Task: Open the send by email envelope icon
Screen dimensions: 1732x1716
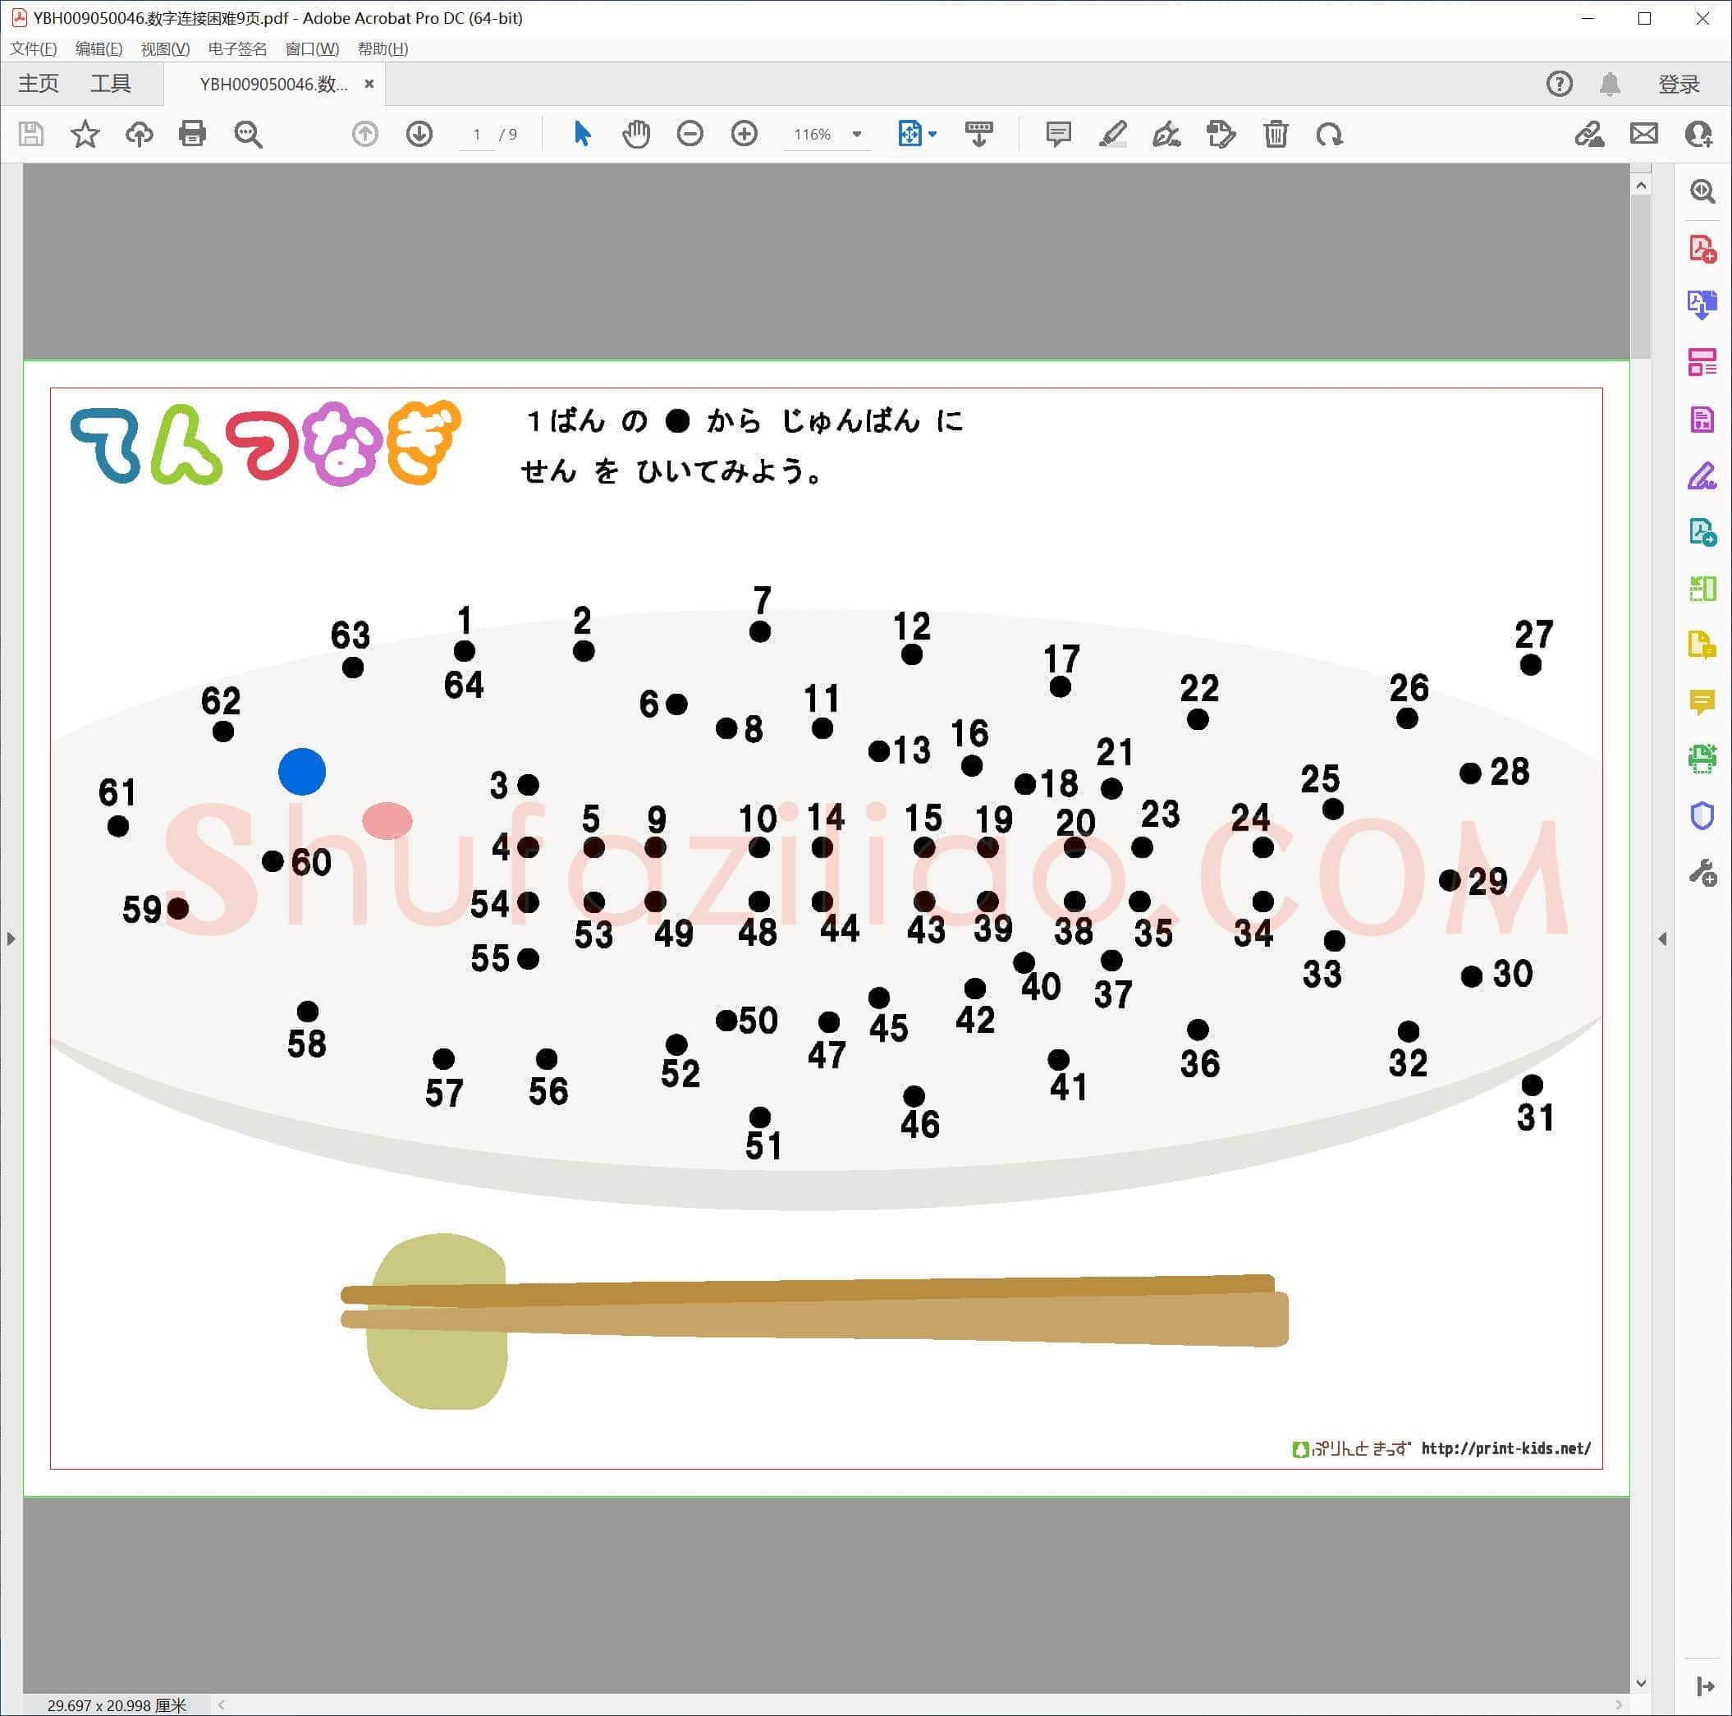Action: click(x=1644, y=135)
